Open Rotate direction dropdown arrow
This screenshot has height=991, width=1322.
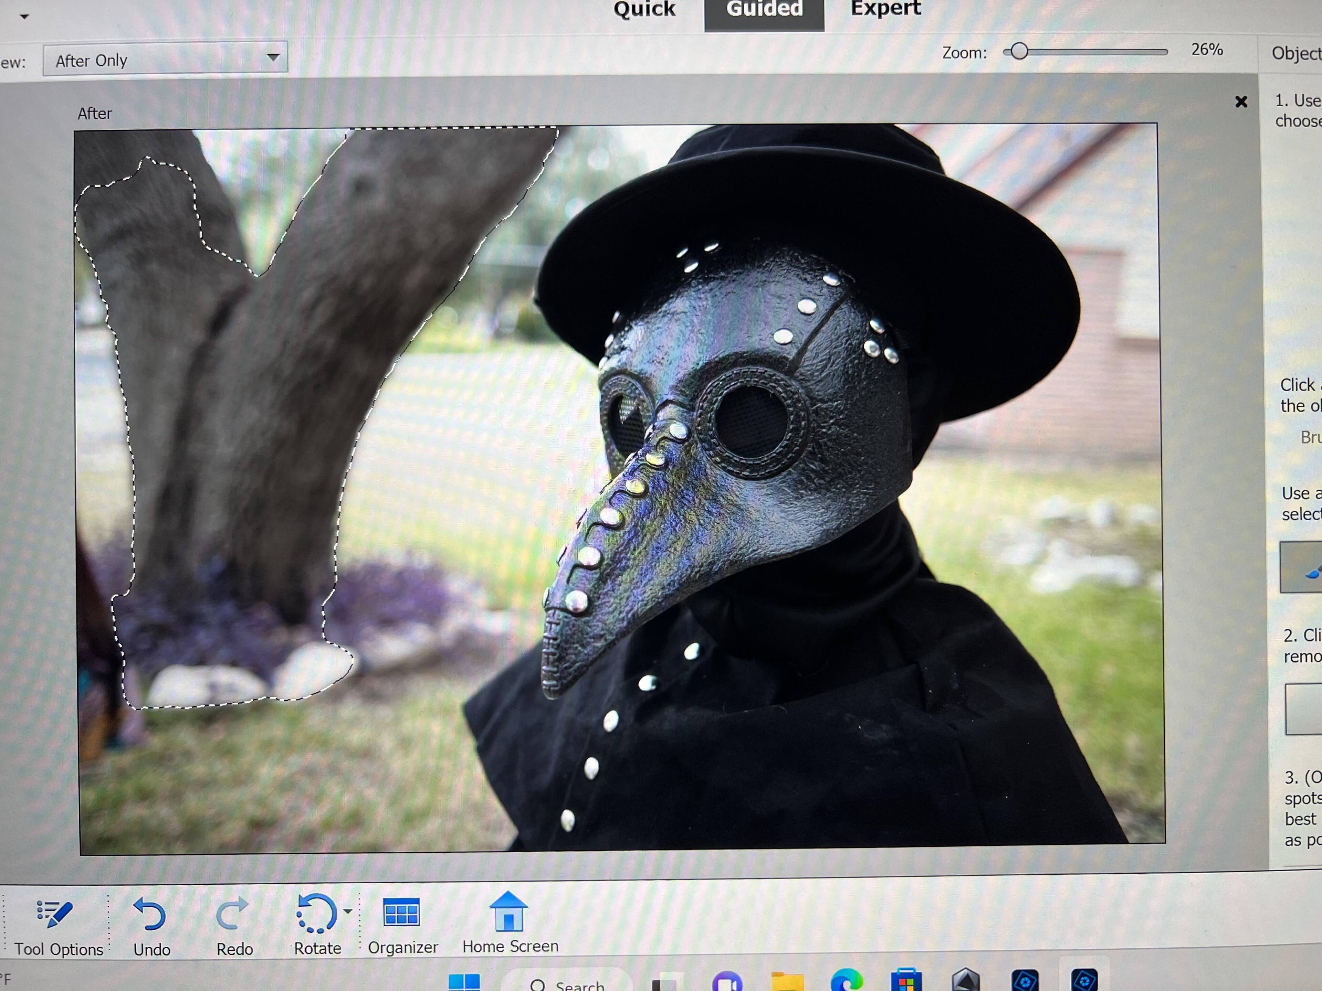tap(348, 912)
